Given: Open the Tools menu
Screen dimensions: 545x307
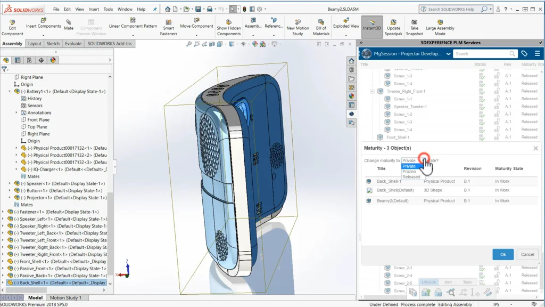Looking at the screenshot, I should pyautogui.click(x=108, y=9).
